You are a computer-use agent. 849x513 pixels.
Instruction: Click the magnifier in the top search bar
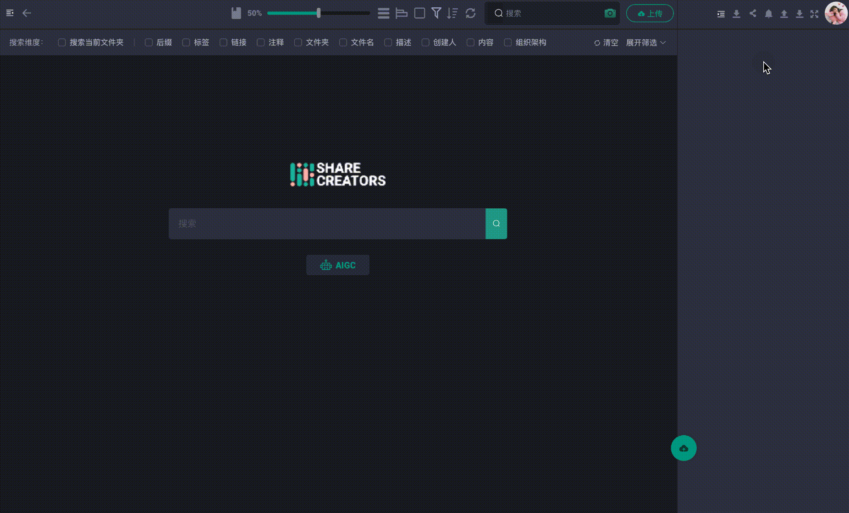click(499, 13)
